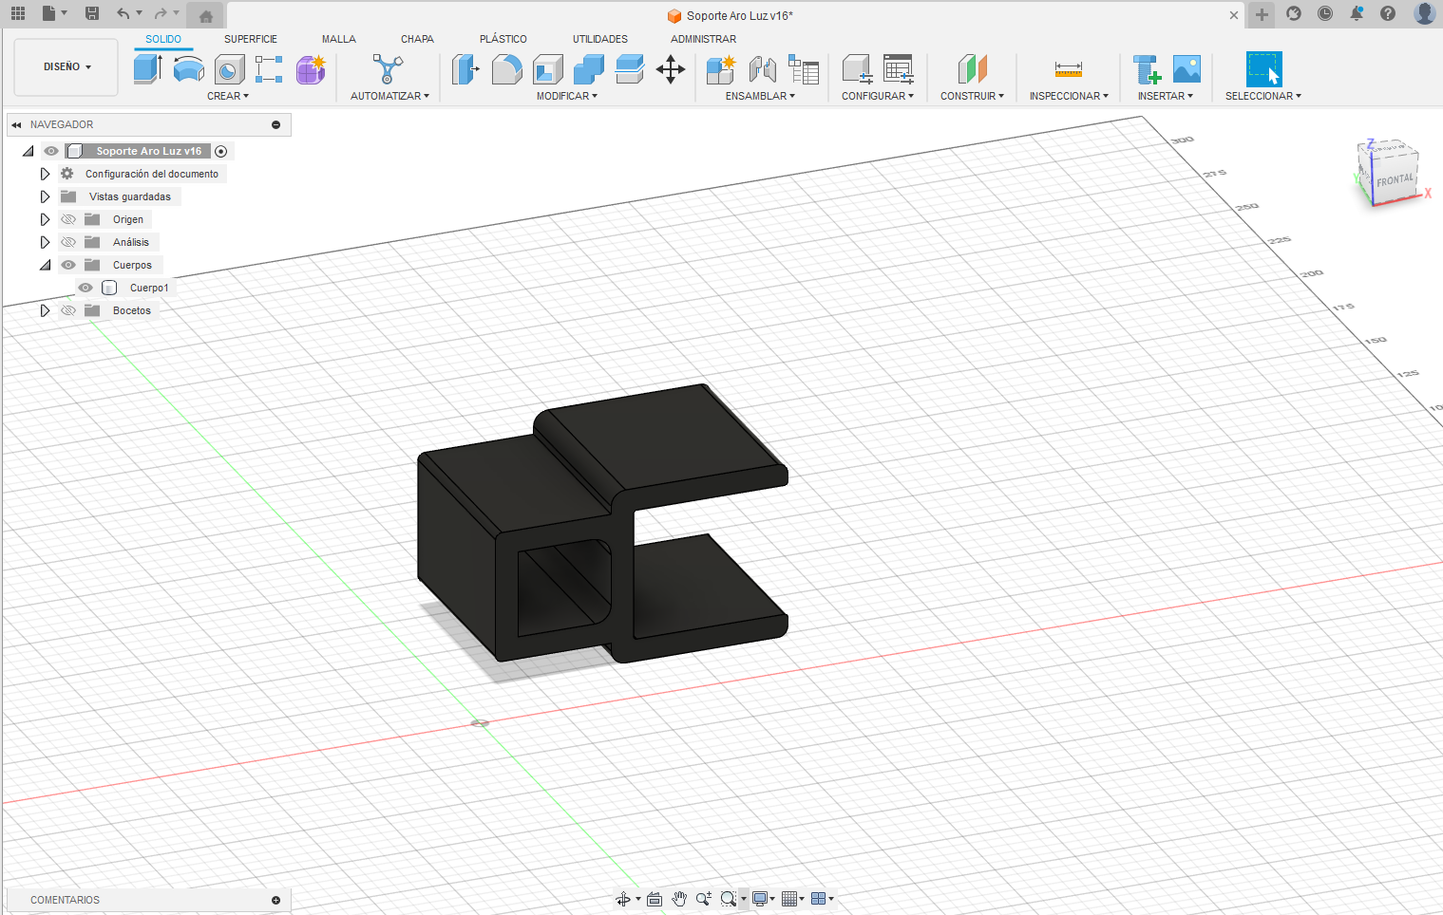1443x915 pixels.
Task: Collapse the NAVEGADOR panel arrows
Action: tap(16, 124)
